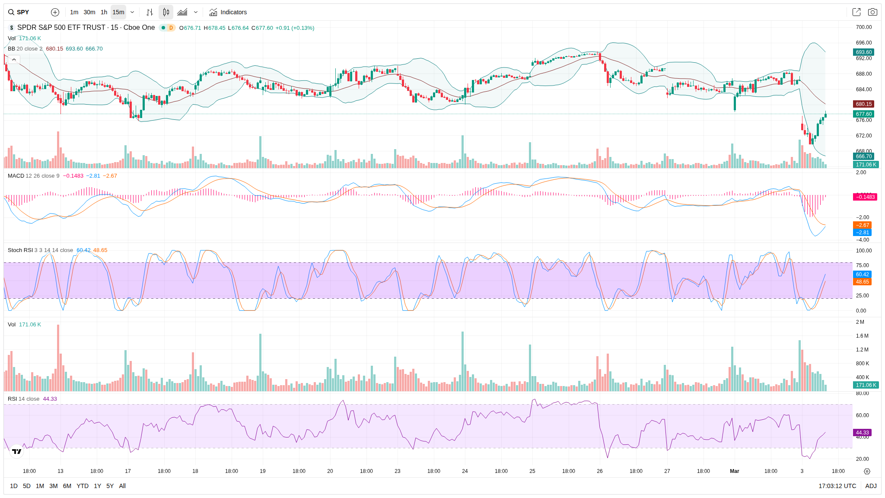This screenshot has height=498, width=885.
Task: Click the 677.60 current price label
Action: (x=863, y=114)
